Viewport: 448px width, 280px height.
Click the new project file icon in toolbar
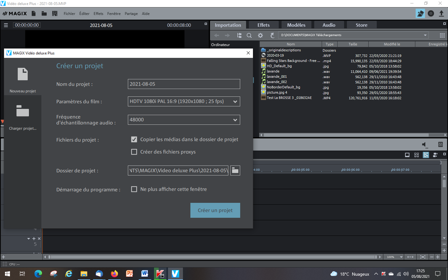tap(34, 13)
